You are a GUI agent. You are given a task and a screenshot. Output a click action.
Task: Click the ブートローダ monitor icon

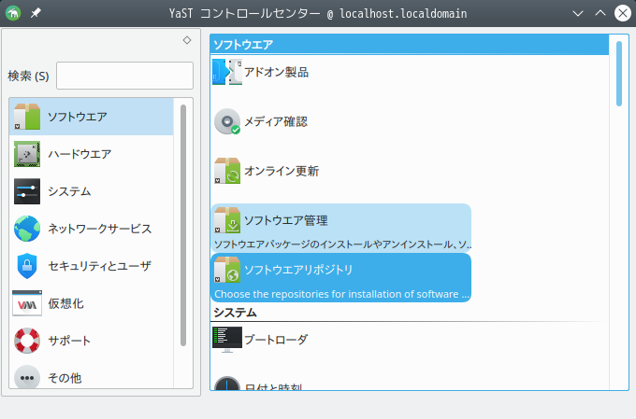coord(227,340)
